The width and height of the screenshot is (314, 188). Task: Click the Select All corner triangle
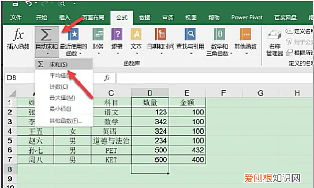point(13,93)
